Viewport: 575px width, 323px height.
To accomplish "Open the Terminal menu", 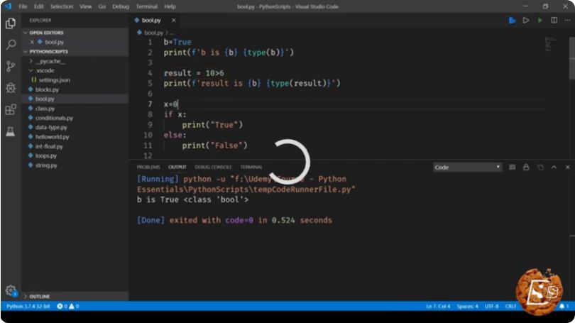I will pyautogui.click(x=147, y=6).
